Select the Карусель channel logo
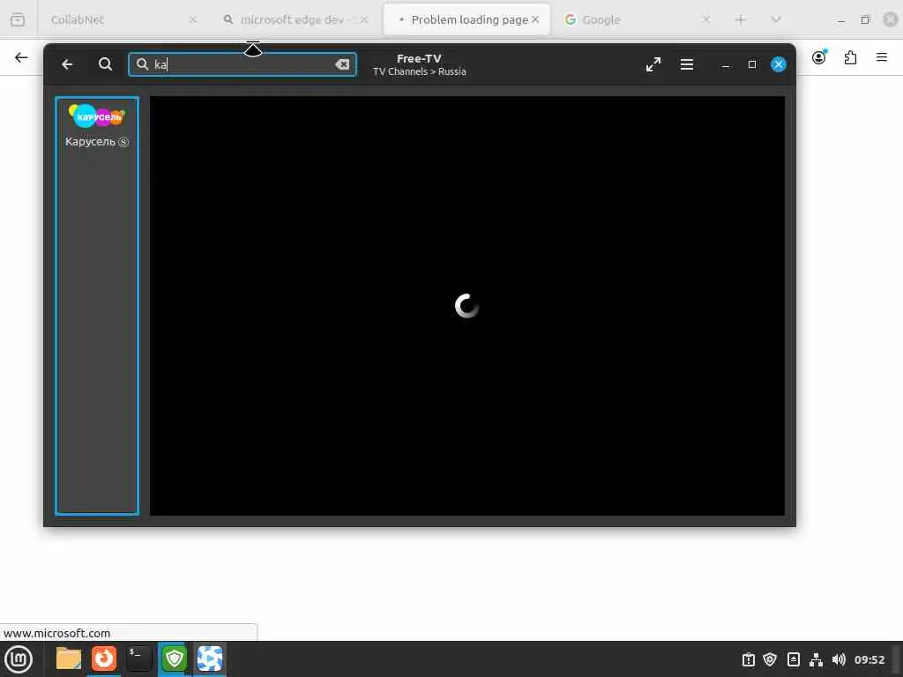903x677 pixels. pyautogui.click(x=97, y=115)
